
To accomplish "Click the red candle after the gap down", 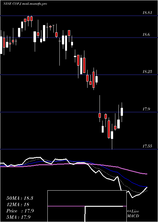I will coord(100,115).
